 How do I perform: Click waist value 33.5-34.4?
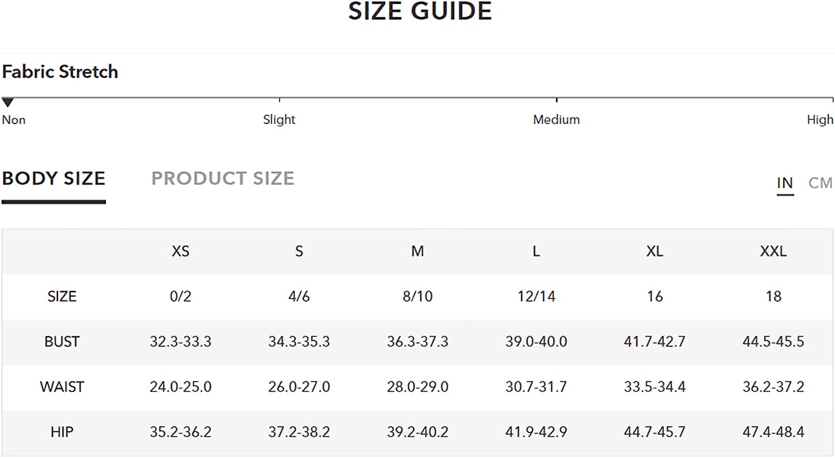pos(655,387)
